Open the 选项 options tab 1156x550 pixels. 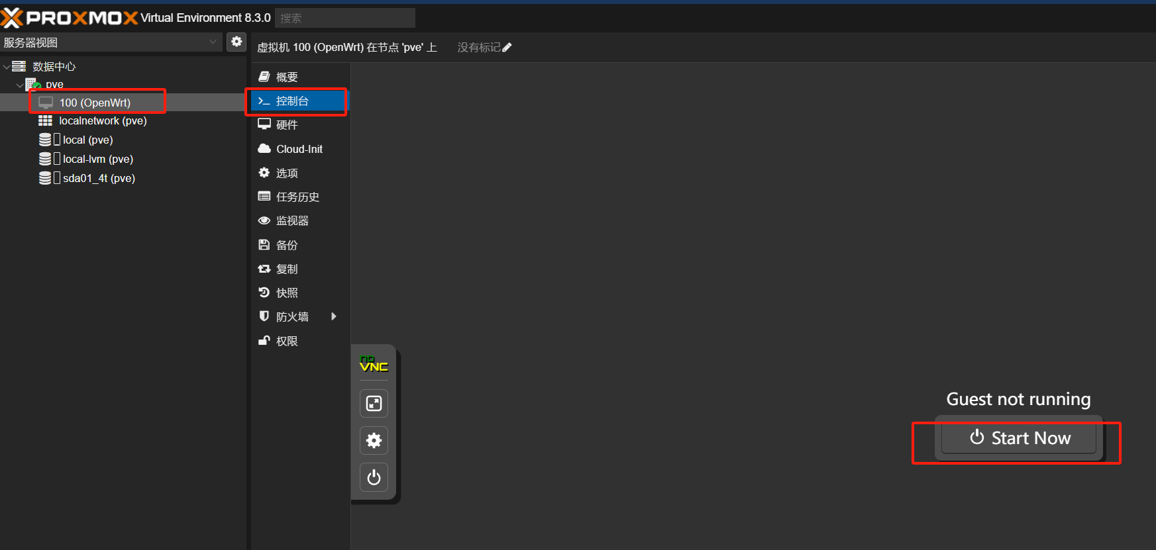point(300,173)
